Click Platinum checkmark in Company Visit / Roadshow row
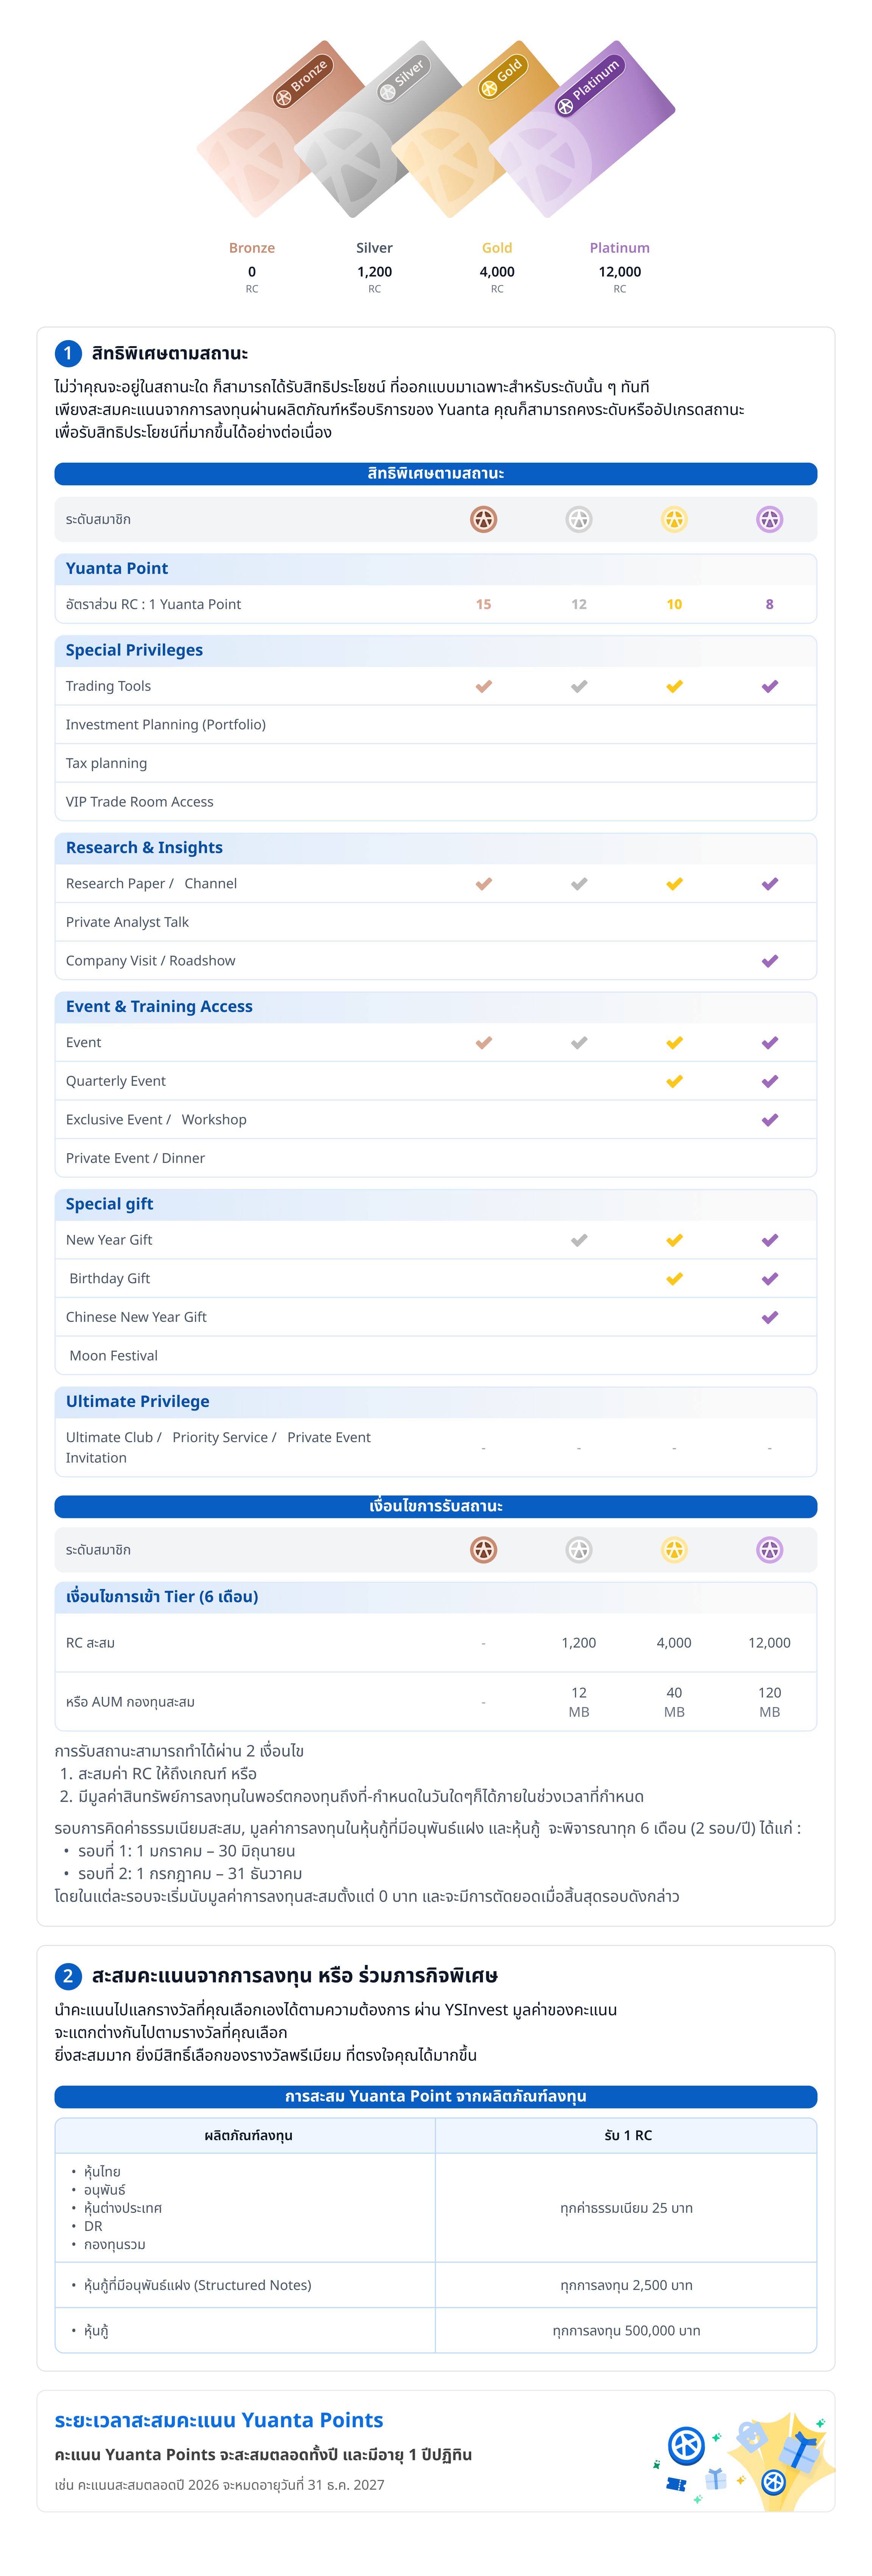Viewport: 872px width, 2576px height. pos(769,961)
